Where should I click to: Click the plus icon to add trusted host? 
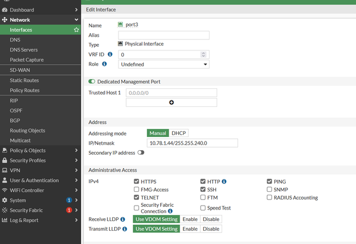[171, 103]
